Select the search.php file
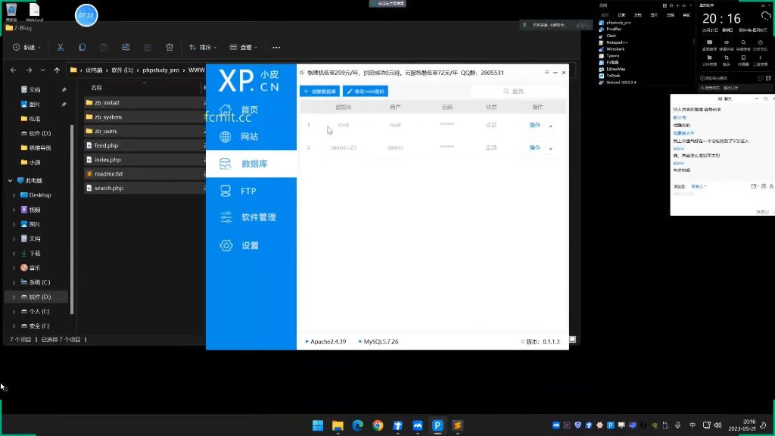This screenshot has height=436, width=775. (109, 188)
